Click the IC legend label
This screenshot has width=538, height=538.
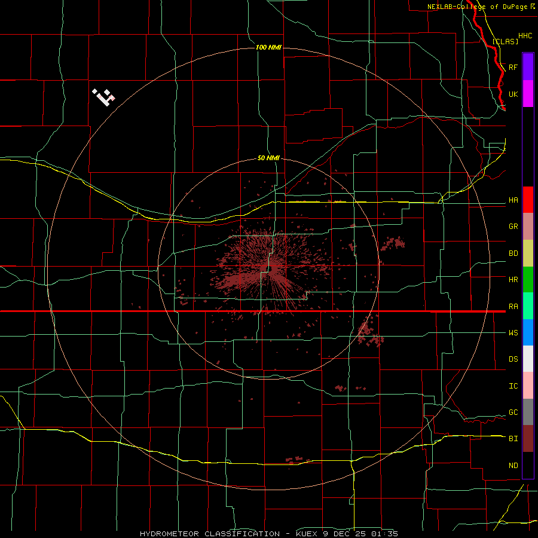(x=513, y=386)
